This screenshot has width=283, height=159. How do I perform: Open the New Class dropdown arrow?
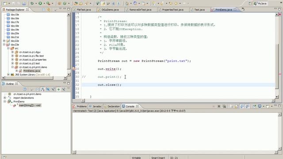point(69,3)
